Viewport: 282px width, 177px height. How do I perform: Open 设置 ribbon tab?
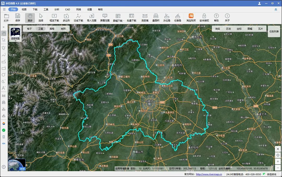tap(90, 9)
